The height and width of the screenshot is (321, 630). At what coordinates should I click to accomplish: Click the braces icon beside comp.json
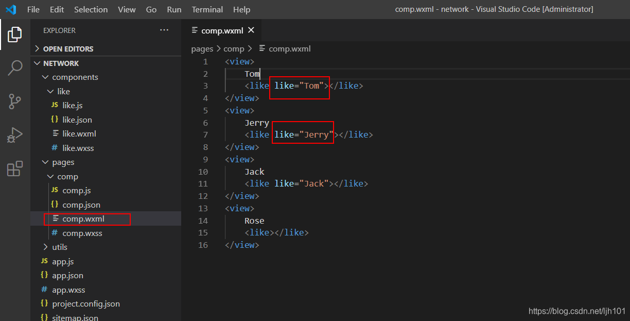pyautogui.click(x=55, y=205)
